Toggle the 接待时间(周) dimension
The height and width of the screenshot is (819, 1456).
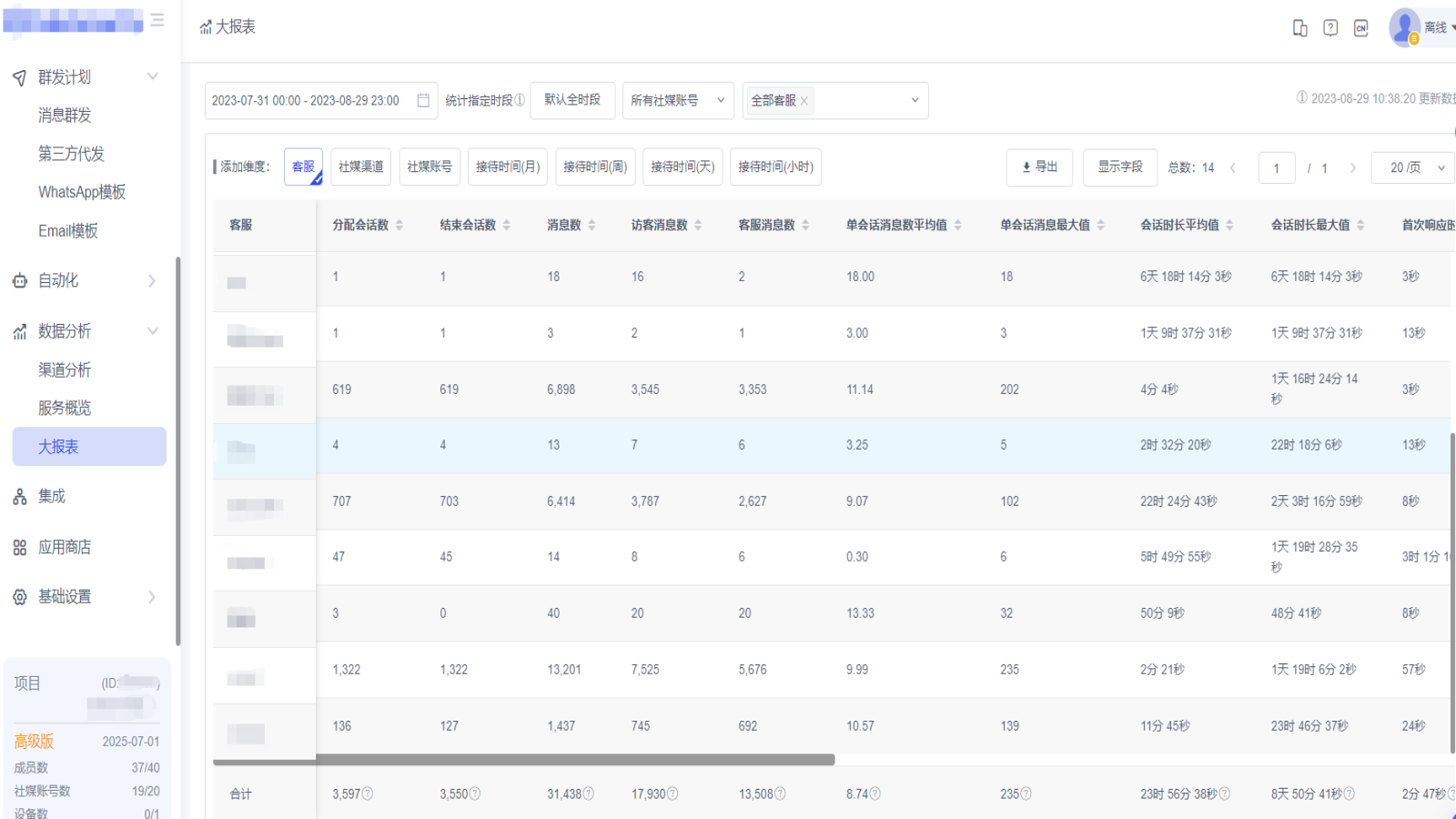tap(595, 167)
